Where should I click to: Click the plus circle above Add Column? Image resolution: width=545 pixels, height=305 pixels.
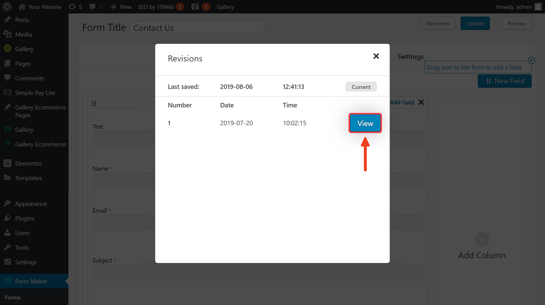tap(481, 240)
